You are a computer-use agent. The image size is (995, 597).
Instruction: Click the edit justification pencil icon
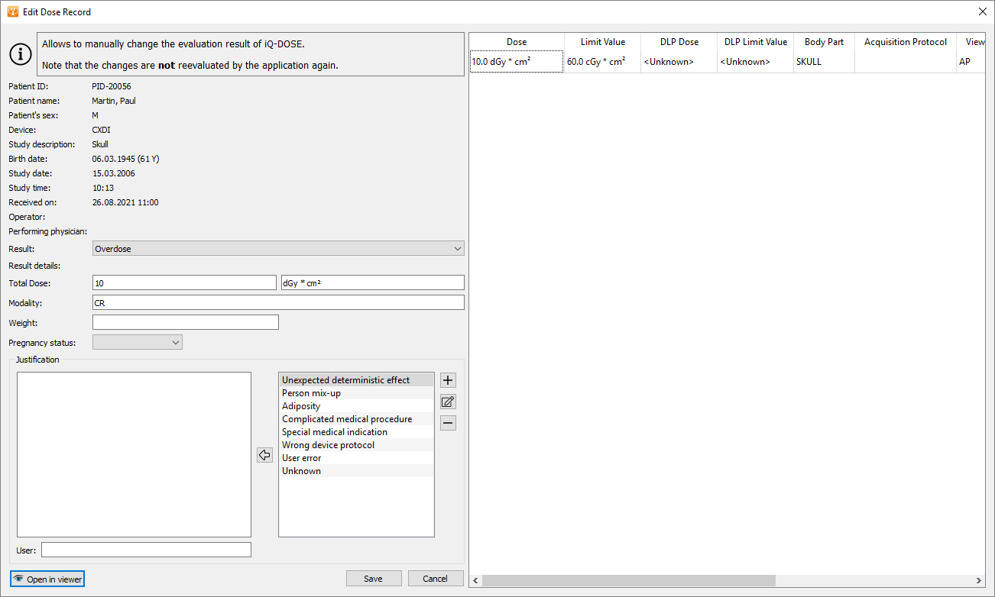tap(449, 402)
